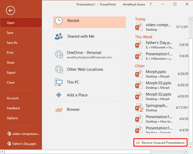The height and width of the screenshot is (154, 193).
Task: Click the video-compr... file icon under Today
Action: click(139, 27)
